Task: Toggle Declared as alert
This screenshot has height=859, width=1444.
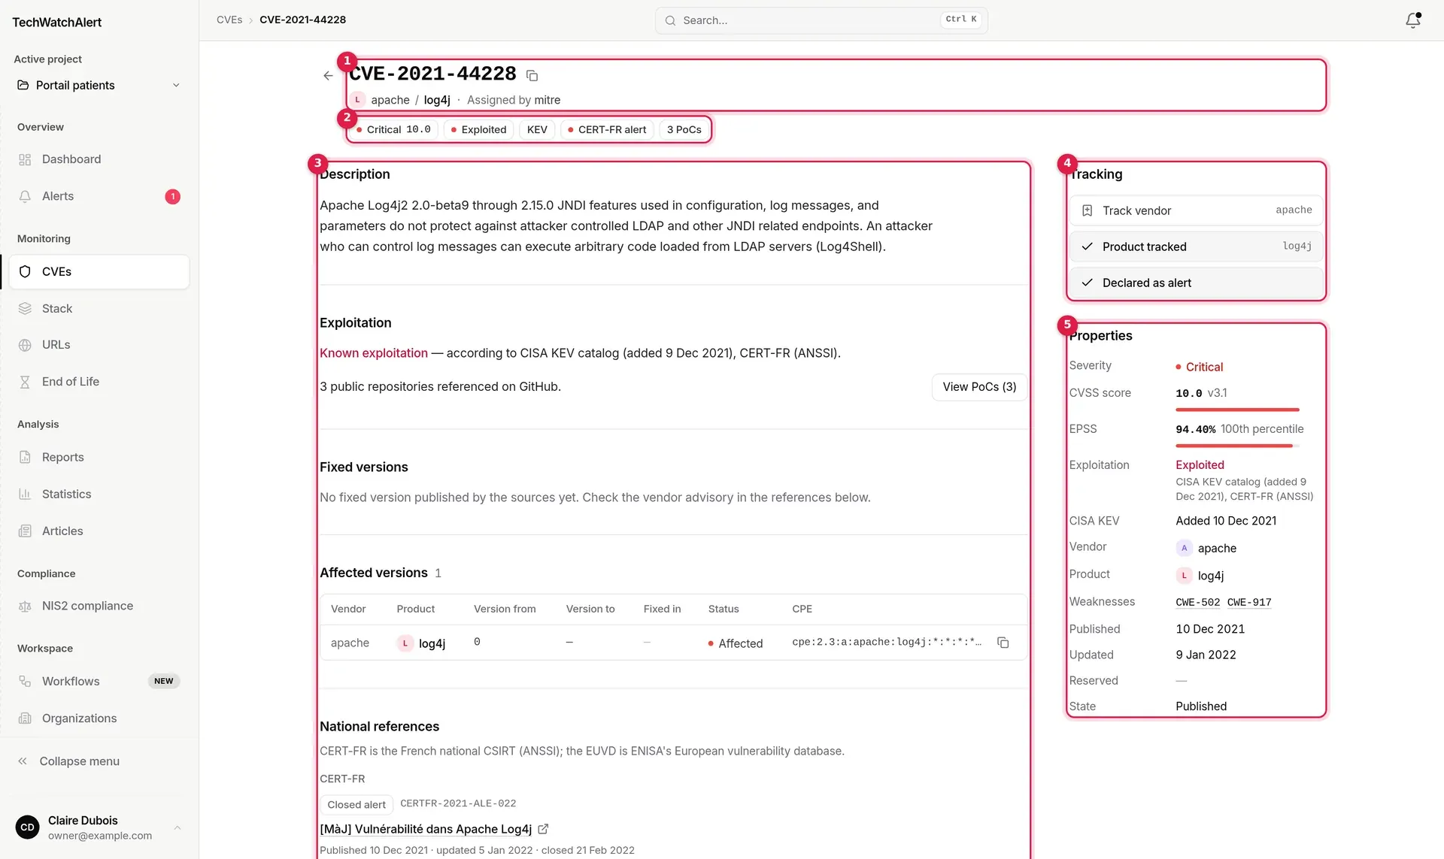Action: tap(1196, 283)
